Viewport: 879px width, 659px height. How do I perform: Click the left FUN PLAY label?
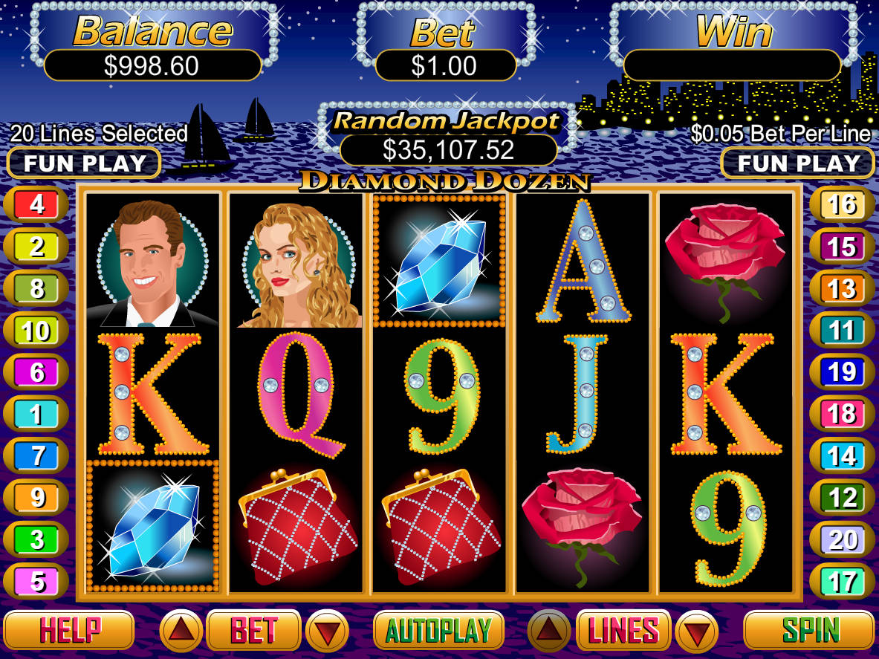click(x=85, y=163)
